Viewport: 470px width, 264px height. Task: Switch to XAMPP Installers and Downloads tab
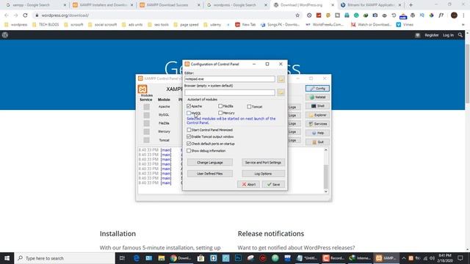pyautogui.click(x=103, y=5)
